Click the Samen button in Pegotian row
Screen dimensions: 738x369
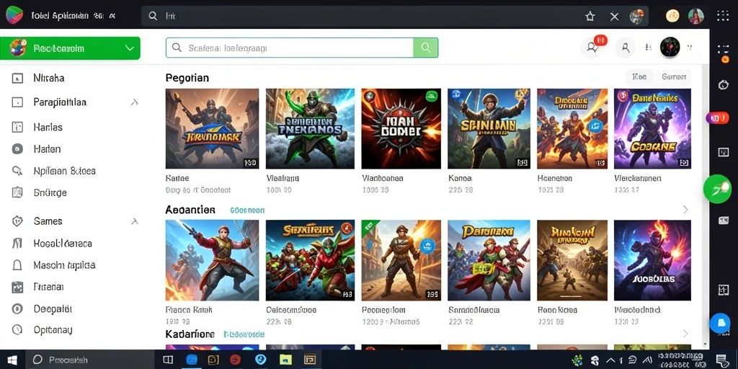tap(674, 76)
